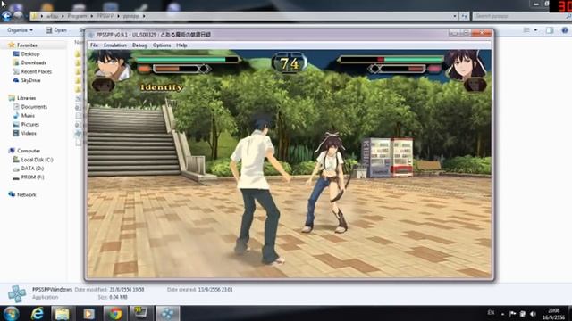The width and height of the screenshot is (572, 321).
Task: Open Desktop under Favorites
Action: click(x=30, y=53)
